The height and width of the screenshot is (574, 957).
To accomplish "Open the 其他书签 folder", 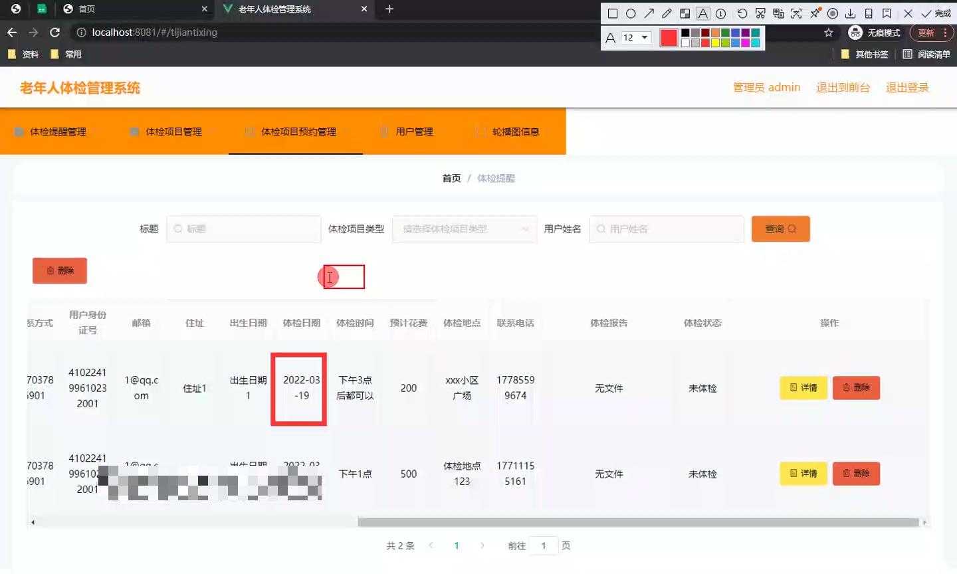I will [x=865, y=54].
